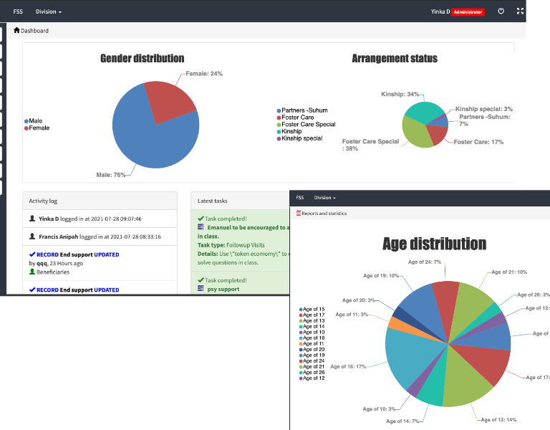550x430 pixels.
Task: Click the task list icon beside Emanuel task
Action: 201,227
